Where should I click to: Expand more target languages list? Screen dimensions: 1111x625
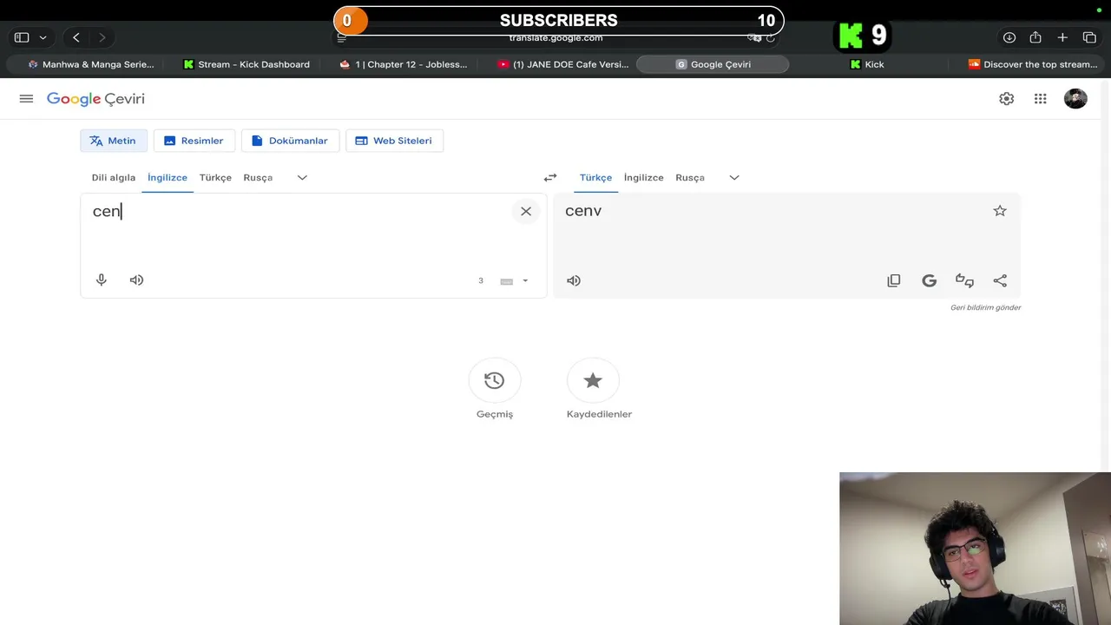(x=734, y=177)
